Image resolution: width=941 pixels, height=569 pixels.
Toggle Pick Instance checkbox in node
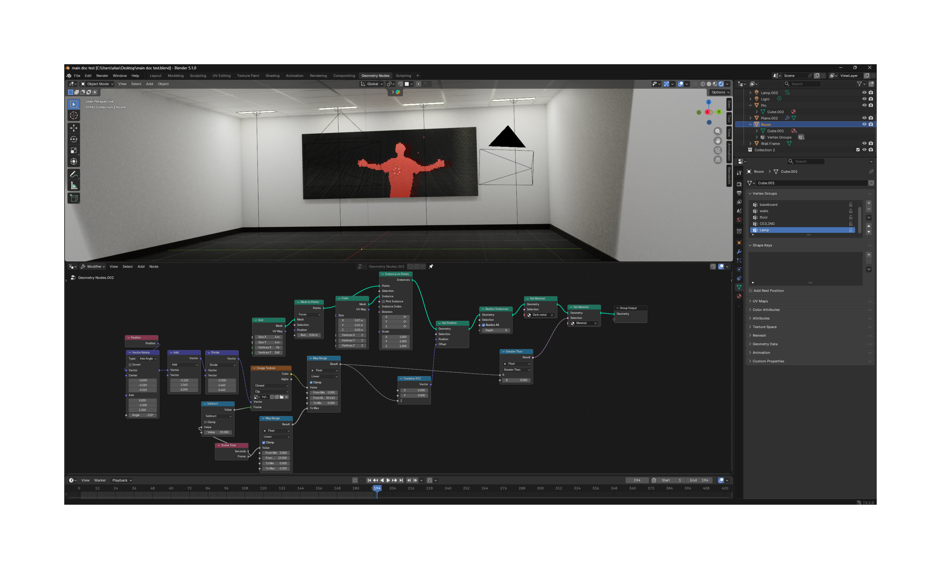[x=384, y=302]
